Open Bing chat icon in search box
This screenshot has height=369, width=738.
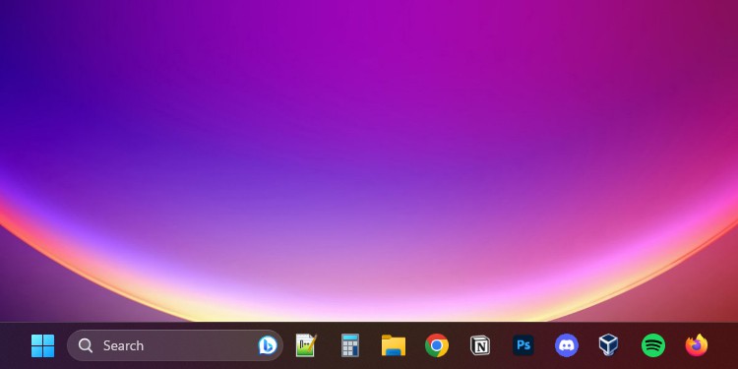(268, 345)
